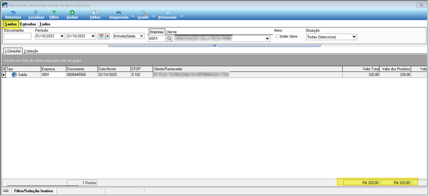
Task: Open the end date 31/10/2025 dropdown
Action: (x=93, y=36)
